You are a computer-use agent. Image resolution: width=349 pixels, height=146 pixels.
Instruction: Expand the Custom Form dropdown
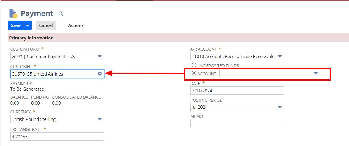coord(100,56)
